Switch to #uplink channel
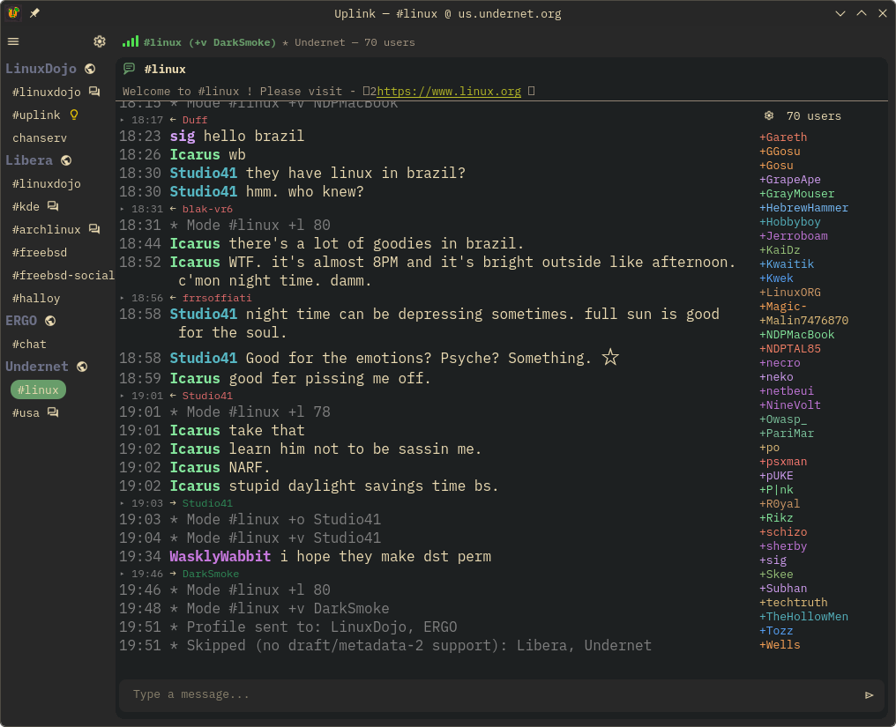 pos(36,115)
